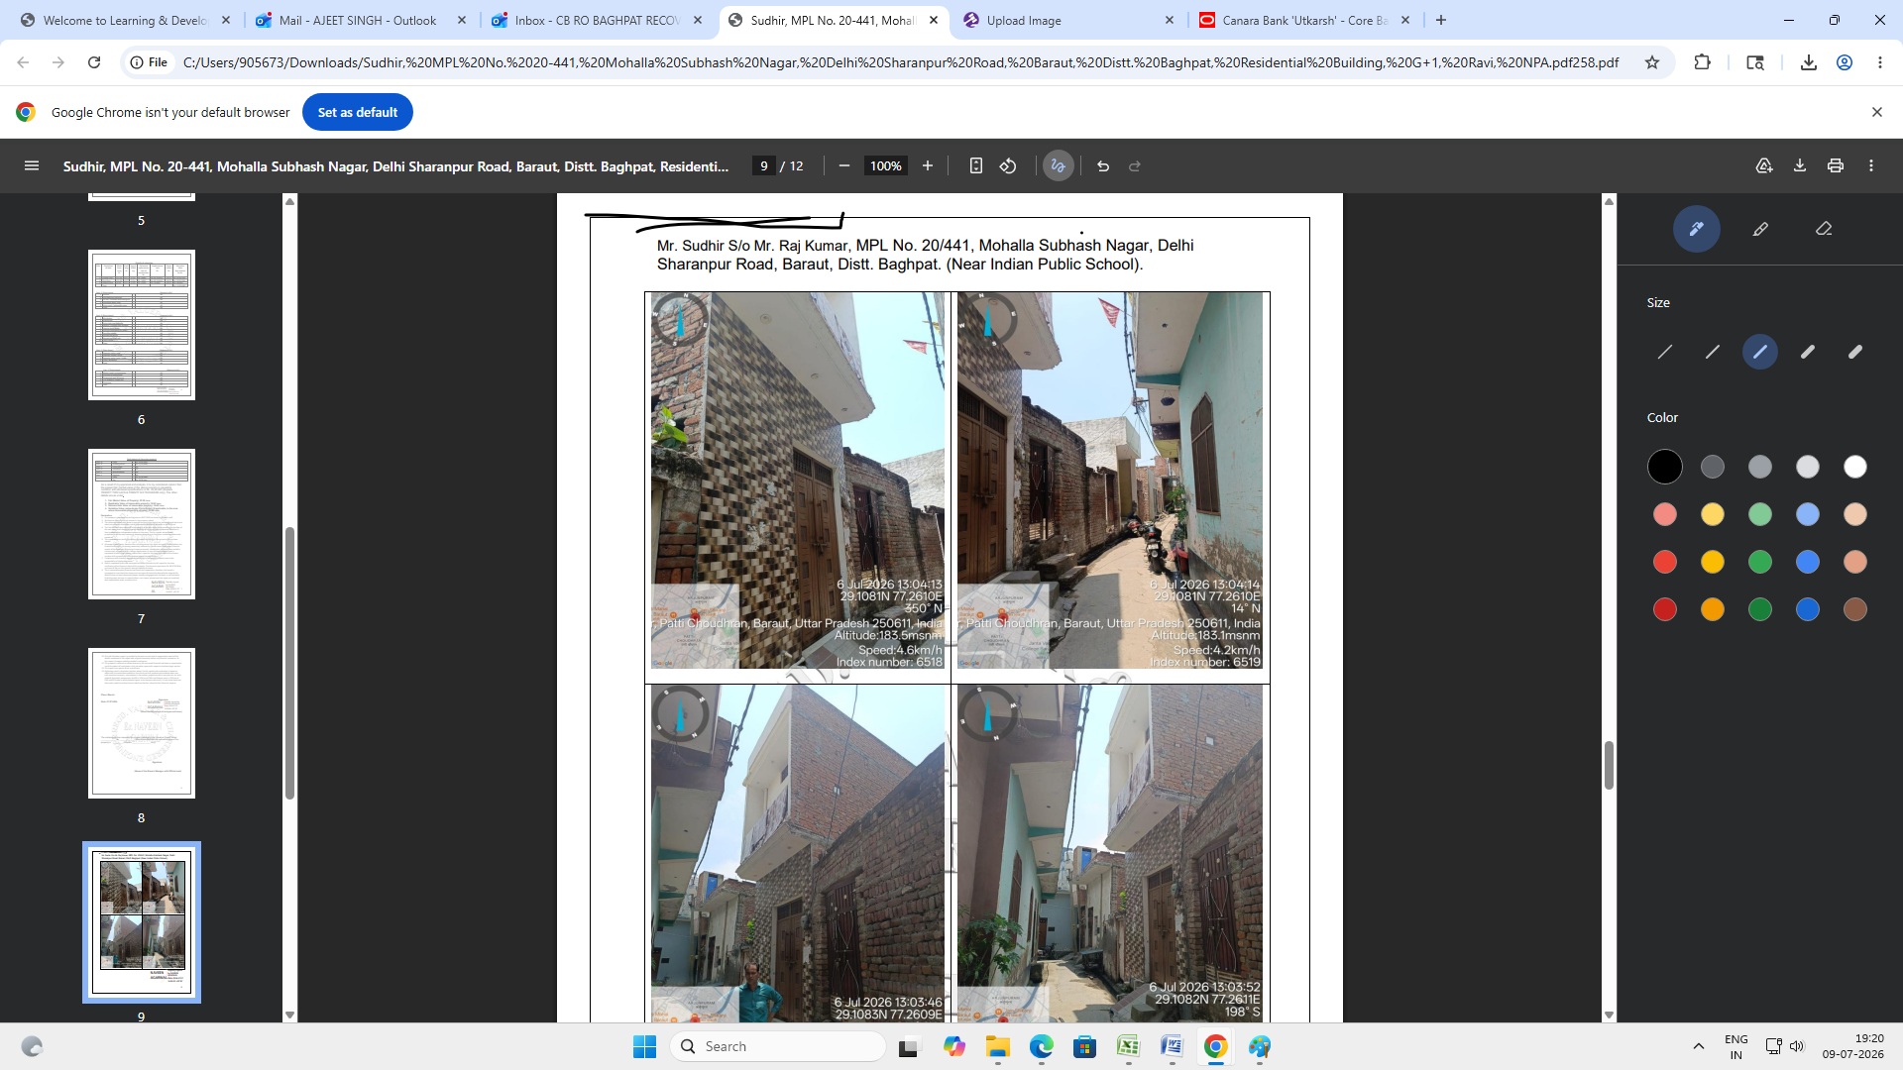Undo the last annotation
This screenshot has width=1903, height=1070.
click(1103, 166)
